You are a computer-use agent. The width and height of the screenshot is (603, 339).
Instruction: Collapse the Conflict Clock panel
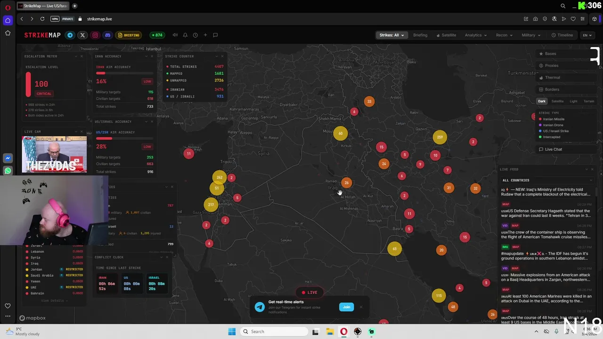tap(161, 257)
